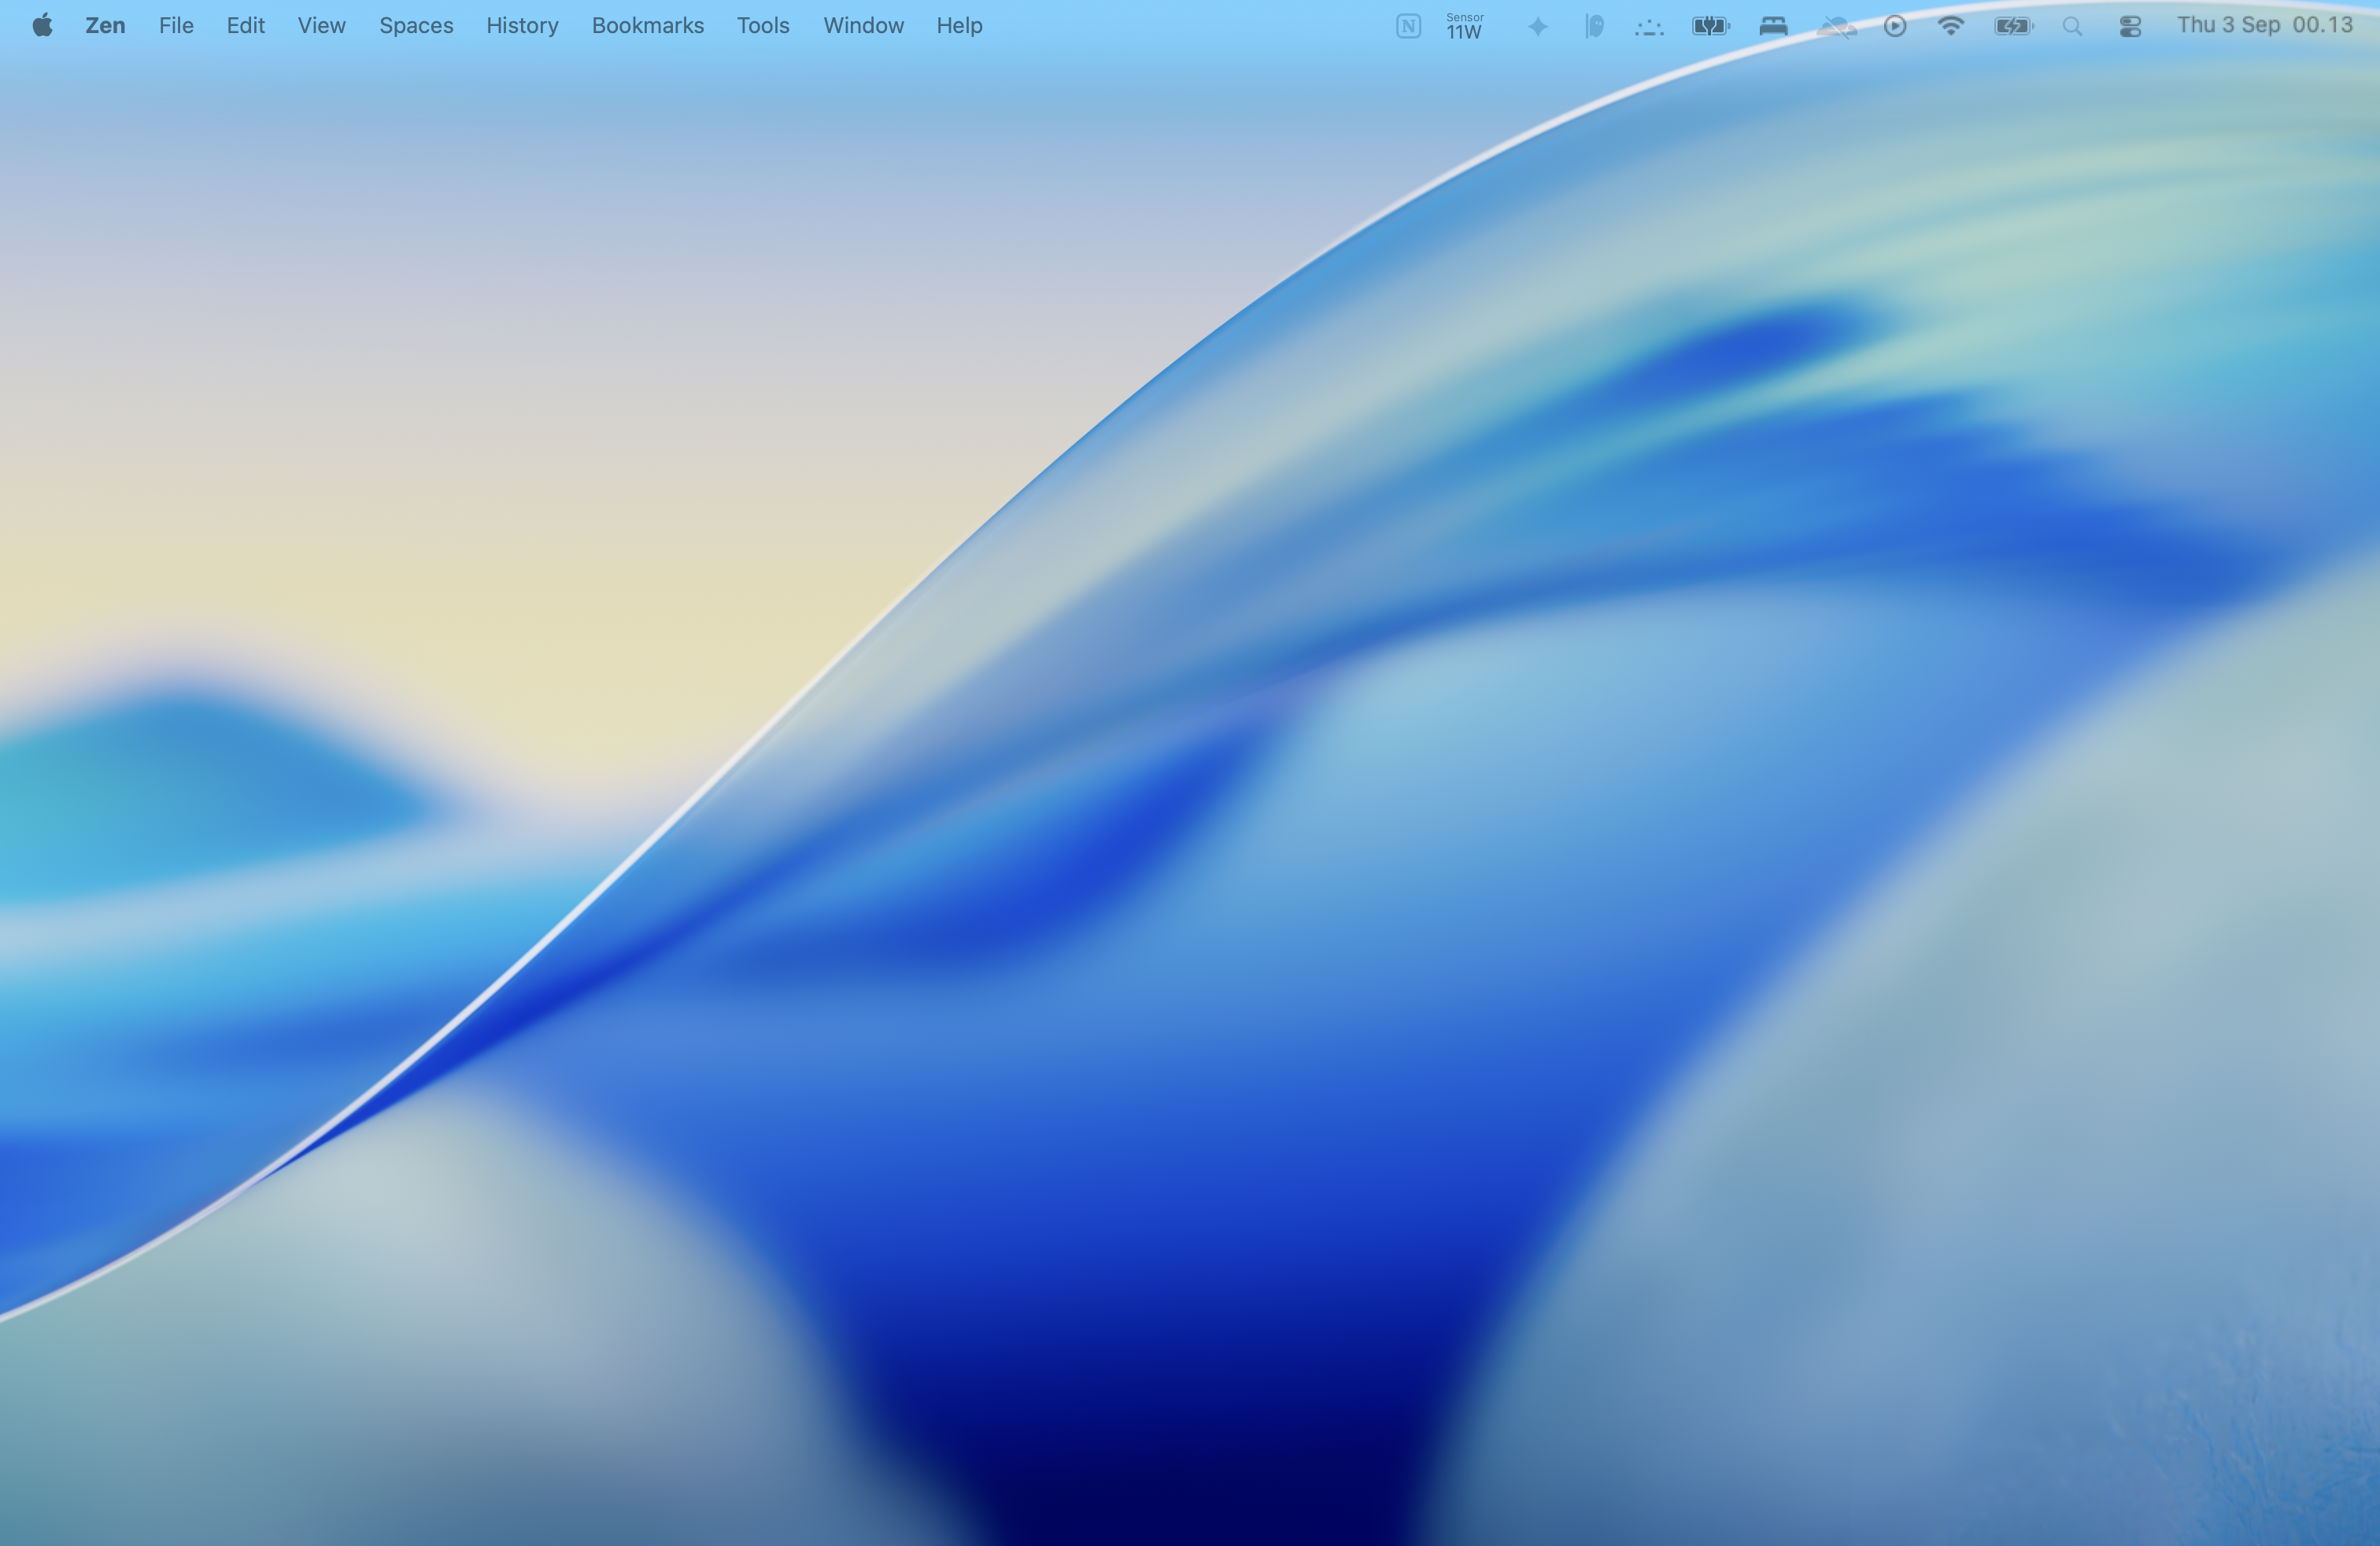Open the Zen application menu
The width and height of the screenshot is (2380, 1546).
coord(105,25)
